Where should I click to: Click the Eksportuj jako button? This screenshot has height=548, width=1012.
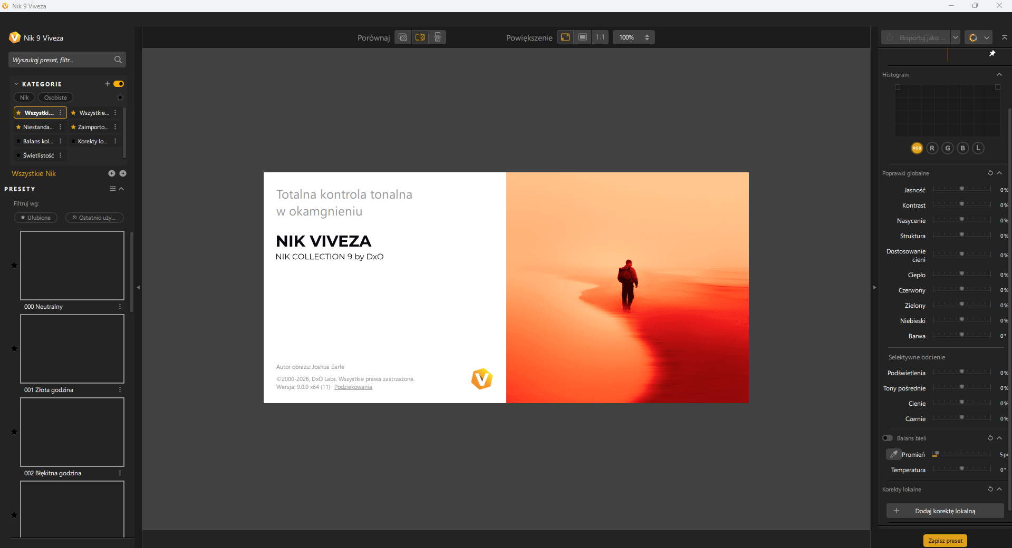point(917,37)
